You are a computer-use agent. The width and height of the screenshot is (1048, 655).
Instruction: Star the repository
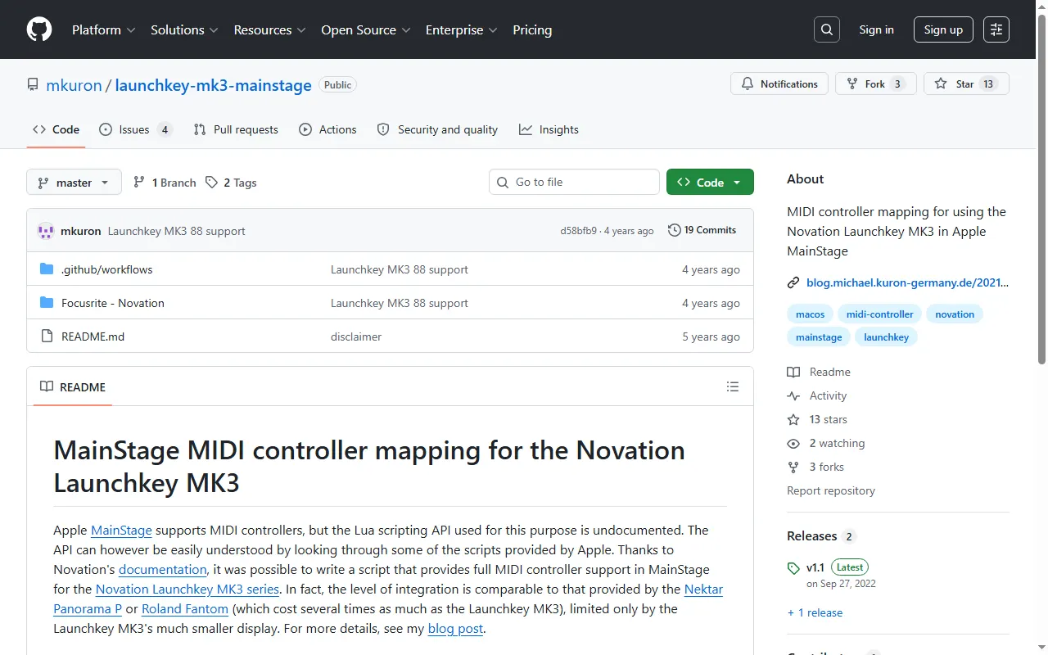tap(966, 84)
